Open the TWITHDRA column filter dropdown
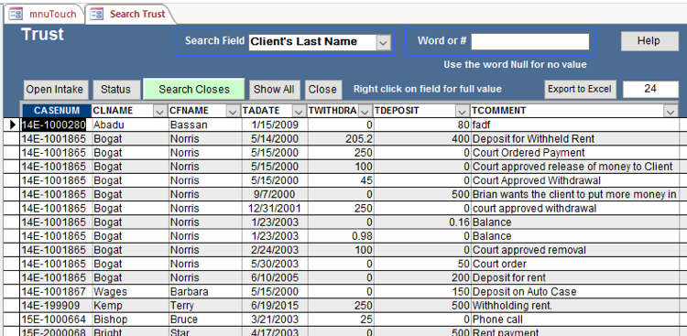Image resolution: width=687 pixels, height=336 pixels. click(365, 112)
